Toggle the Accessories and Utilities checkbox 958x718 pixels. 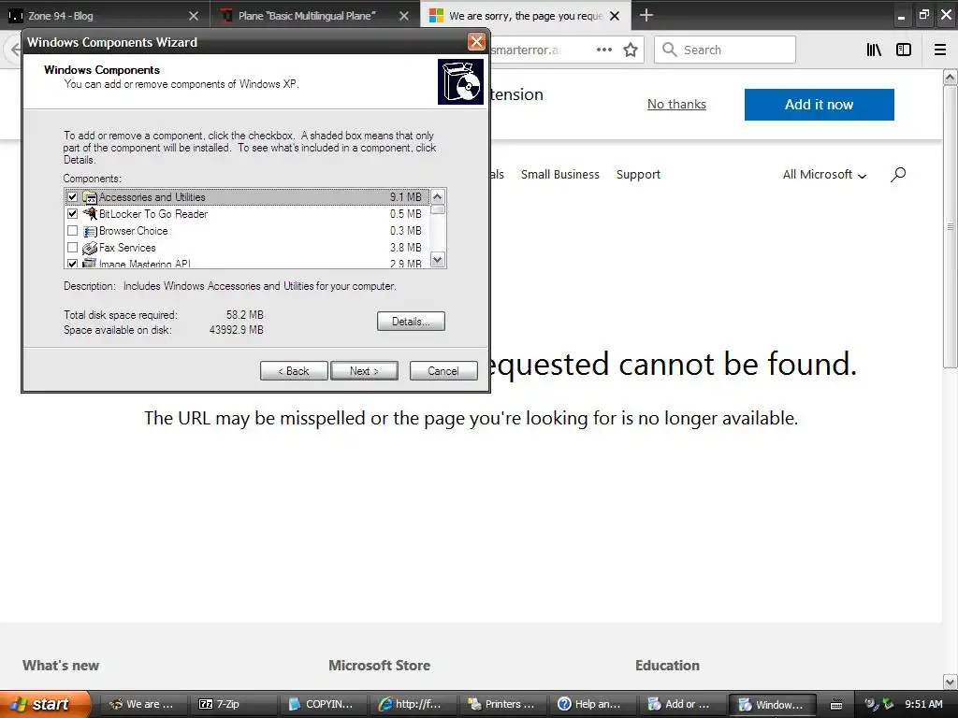coord(72,196)
